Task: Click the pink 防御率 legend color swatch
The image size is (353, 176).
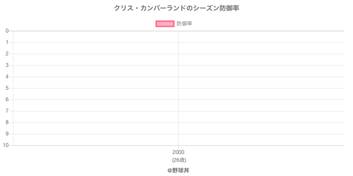Action: pos(165,24)
